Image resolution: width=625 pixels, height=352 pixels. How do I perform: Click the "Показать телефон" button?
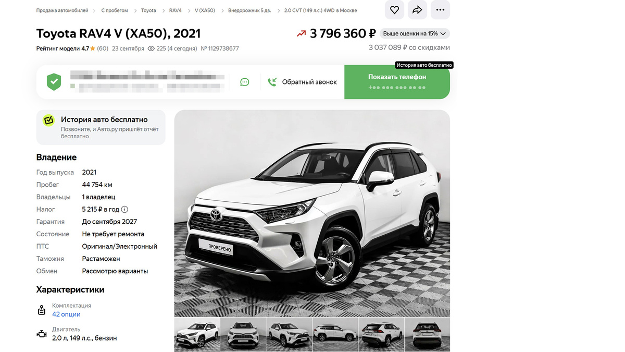click(x=397, y=82)
